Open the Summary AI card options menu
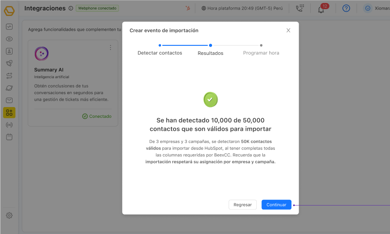 coord(110,47)
